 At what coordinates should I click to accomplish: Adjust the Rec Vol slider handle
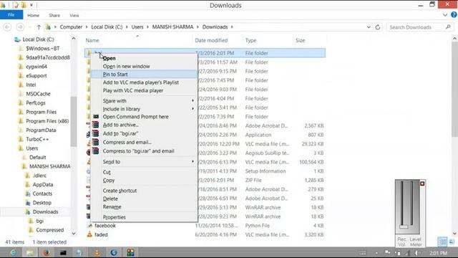404,226
